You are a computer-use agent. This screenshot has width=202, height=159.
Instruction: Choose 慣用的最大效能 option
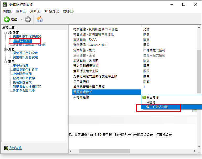point(172,107)
